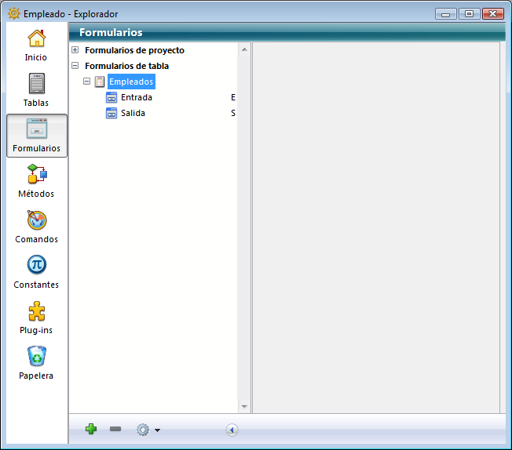Click the green plus add button

click(91, 429)
